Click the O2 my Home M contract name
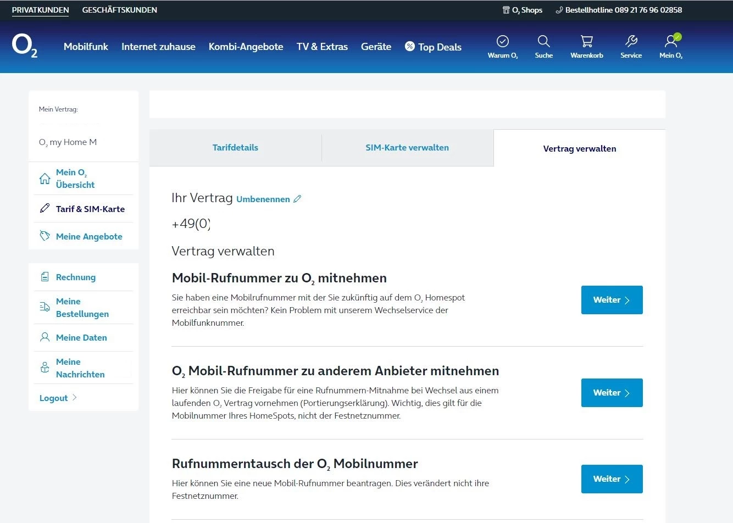This screenshot has height=523, width=733. [x=68, y=142]
